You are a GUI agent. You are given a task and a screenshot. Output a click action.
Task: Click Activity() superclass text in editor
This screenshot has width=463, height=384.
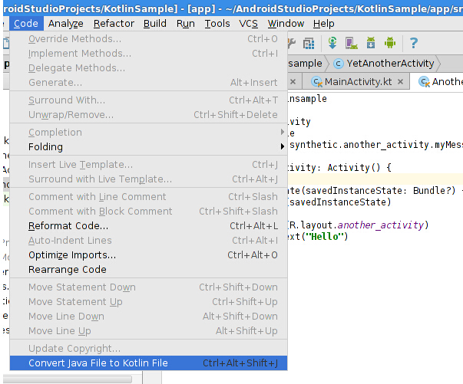coord(354,168)
